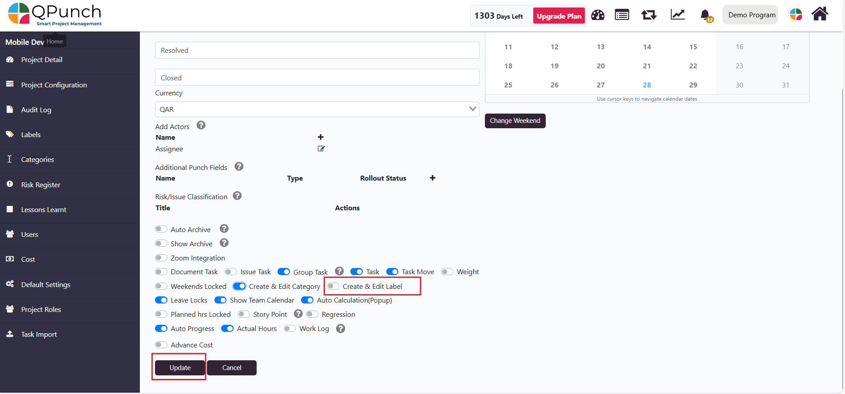This screenshot has width=845, height=394.
Task: Click the colorful profile circle icon
Action: [795, 15]
